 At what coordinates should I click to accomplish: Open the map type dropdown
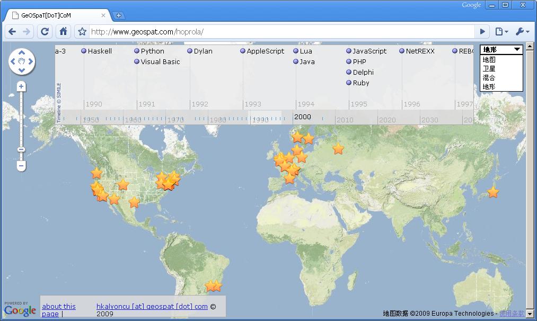pos(501,49)
